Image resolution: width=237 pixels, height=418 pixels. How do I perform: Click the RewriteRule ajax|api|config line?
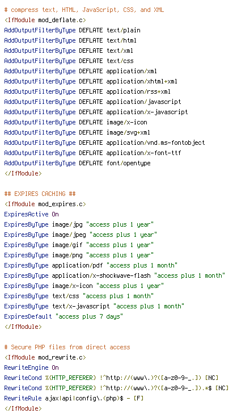pos(74,399)
